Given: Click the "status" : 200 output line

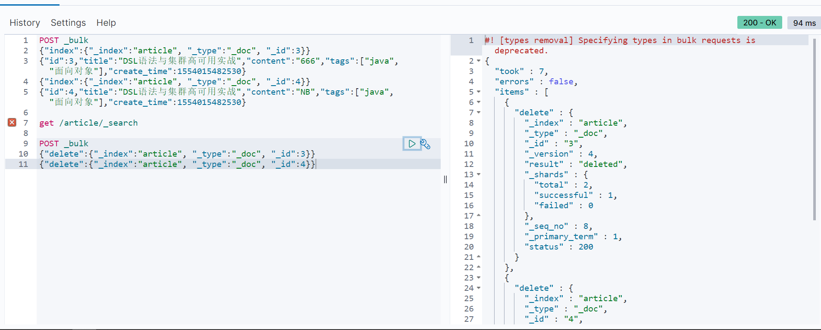Looking at the screenshot, I should pos(559,247).
